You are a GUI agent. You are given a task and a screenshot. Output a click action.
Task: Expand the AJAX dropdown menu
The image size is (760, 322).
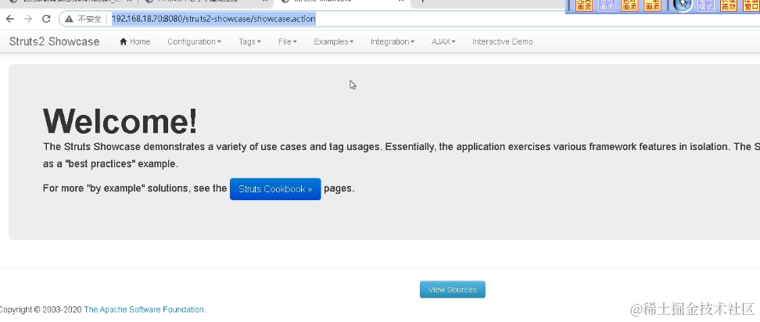[x=443, y=41]
